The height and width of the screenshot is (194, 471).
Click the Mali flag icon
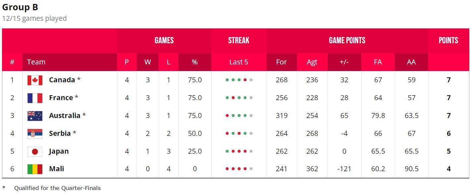[x=35, y=169]
